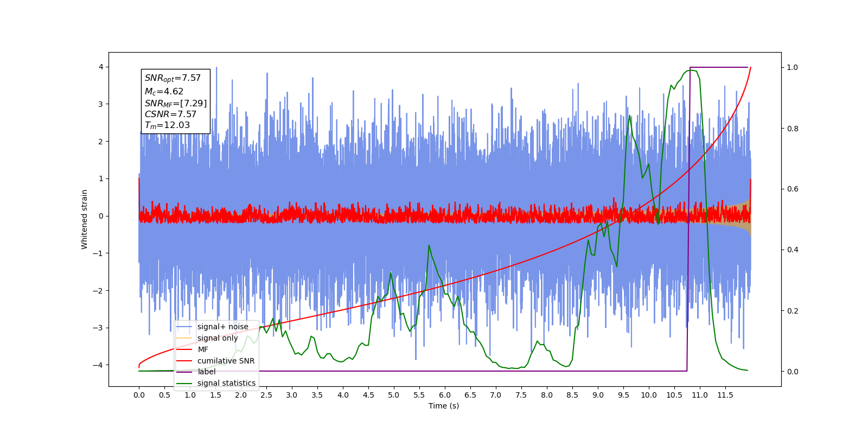Select the 'Whitened strain' y-axis label
The image size is (868, 434).
[84, 219]
